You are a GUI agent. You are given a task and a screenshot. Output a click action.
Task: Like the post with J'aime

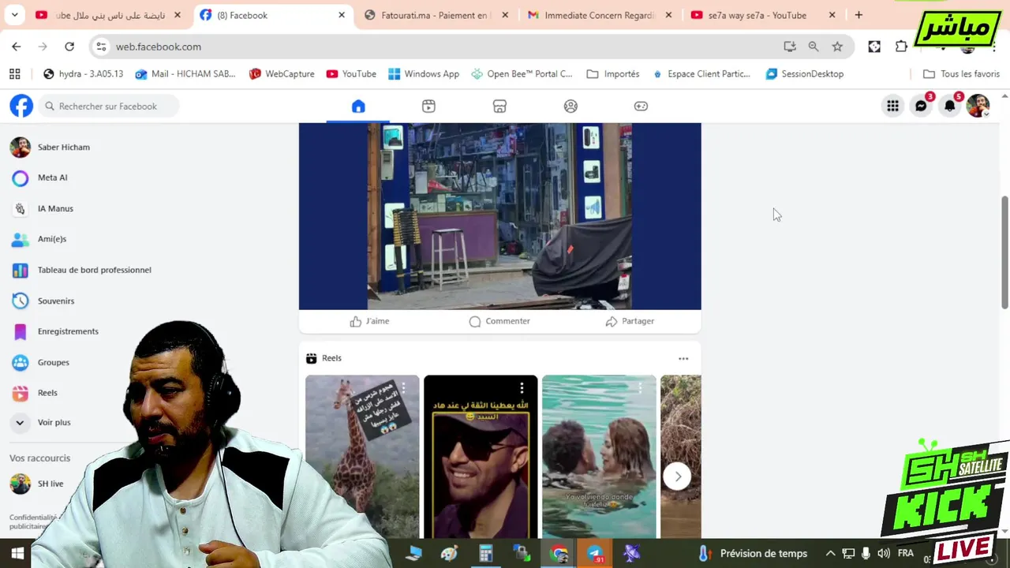(x=369, y=321)
